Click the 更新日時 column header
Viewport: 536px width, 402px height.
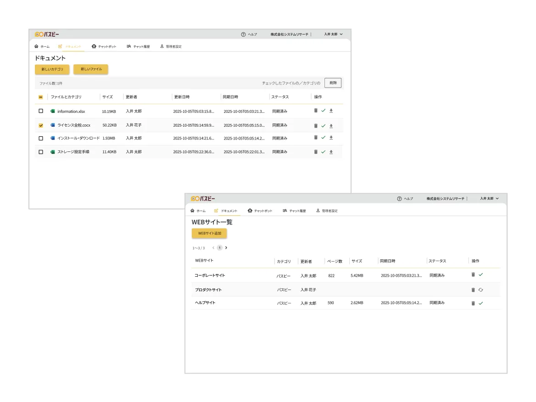pos(182,97)
